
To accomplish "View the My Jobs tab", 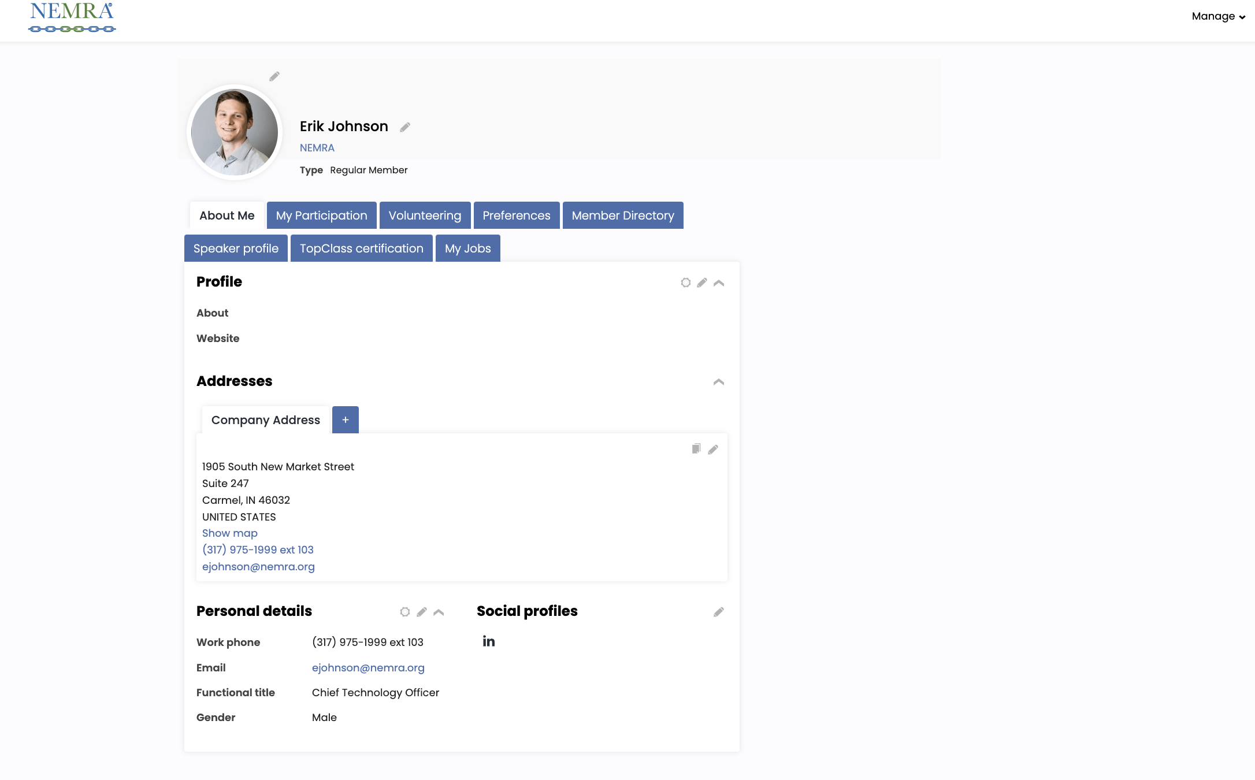I will point(468,248).
